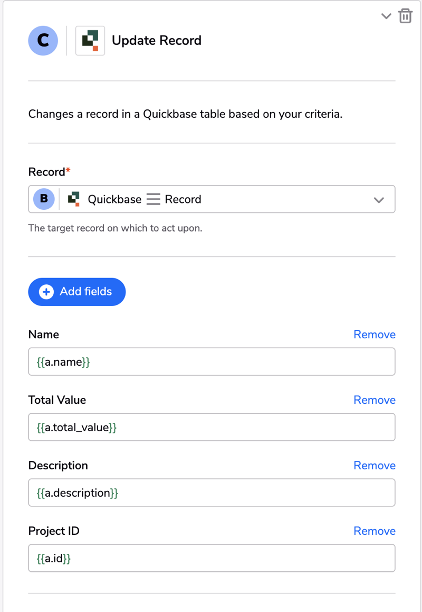Click the step C circle badge

(43, 41)
